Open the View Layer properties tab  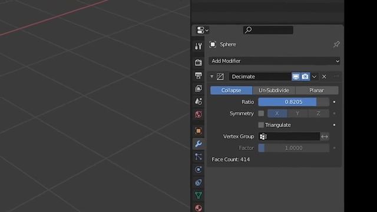click(x=199, y=88)
